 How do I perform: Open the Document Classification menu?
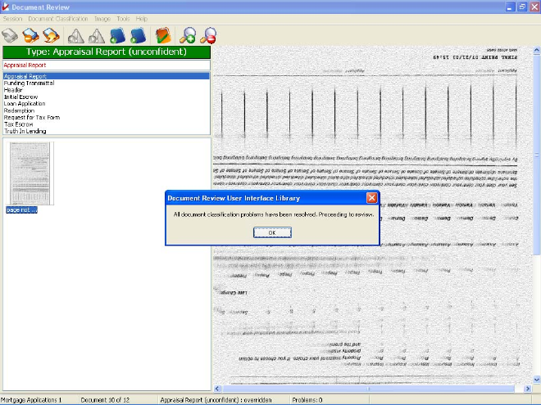57,18
